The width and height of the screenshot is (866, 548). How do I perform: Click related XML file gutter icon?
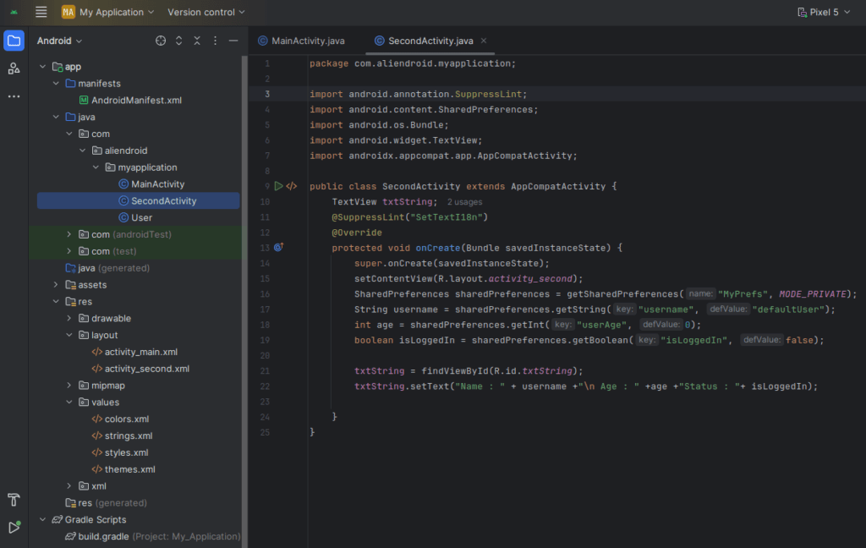pos(292,186)
